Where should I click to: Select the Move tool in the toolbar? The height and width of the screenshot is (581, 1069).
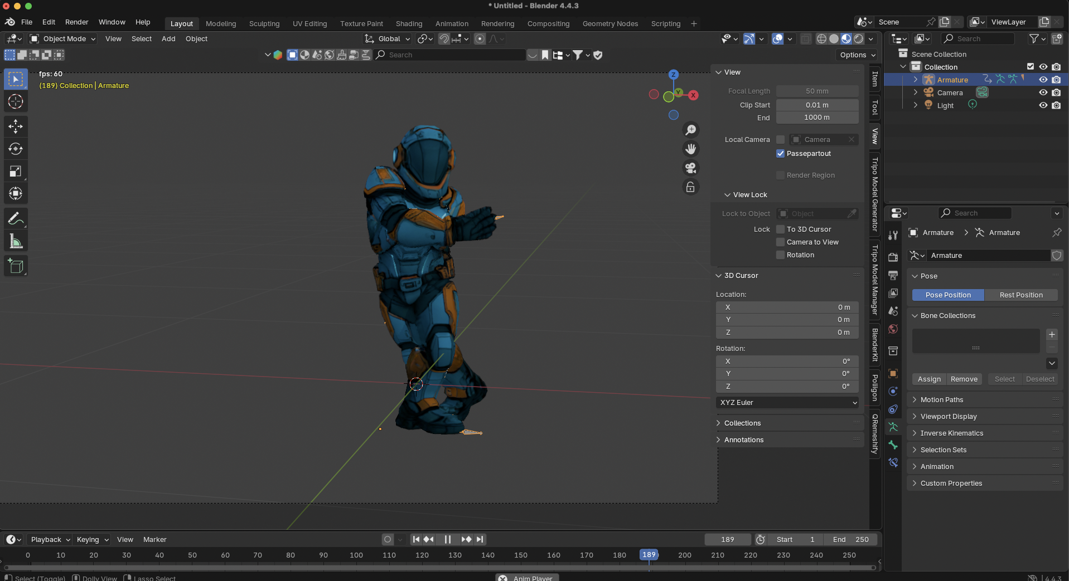click(16, 126)
